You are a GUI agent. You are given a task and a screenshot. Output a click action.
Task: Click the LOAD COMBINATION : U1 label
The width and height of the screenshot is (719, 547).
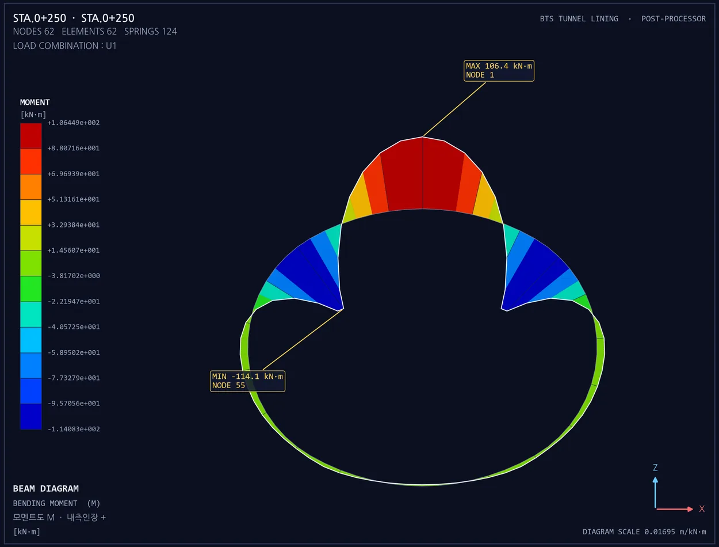click(65, 45)
